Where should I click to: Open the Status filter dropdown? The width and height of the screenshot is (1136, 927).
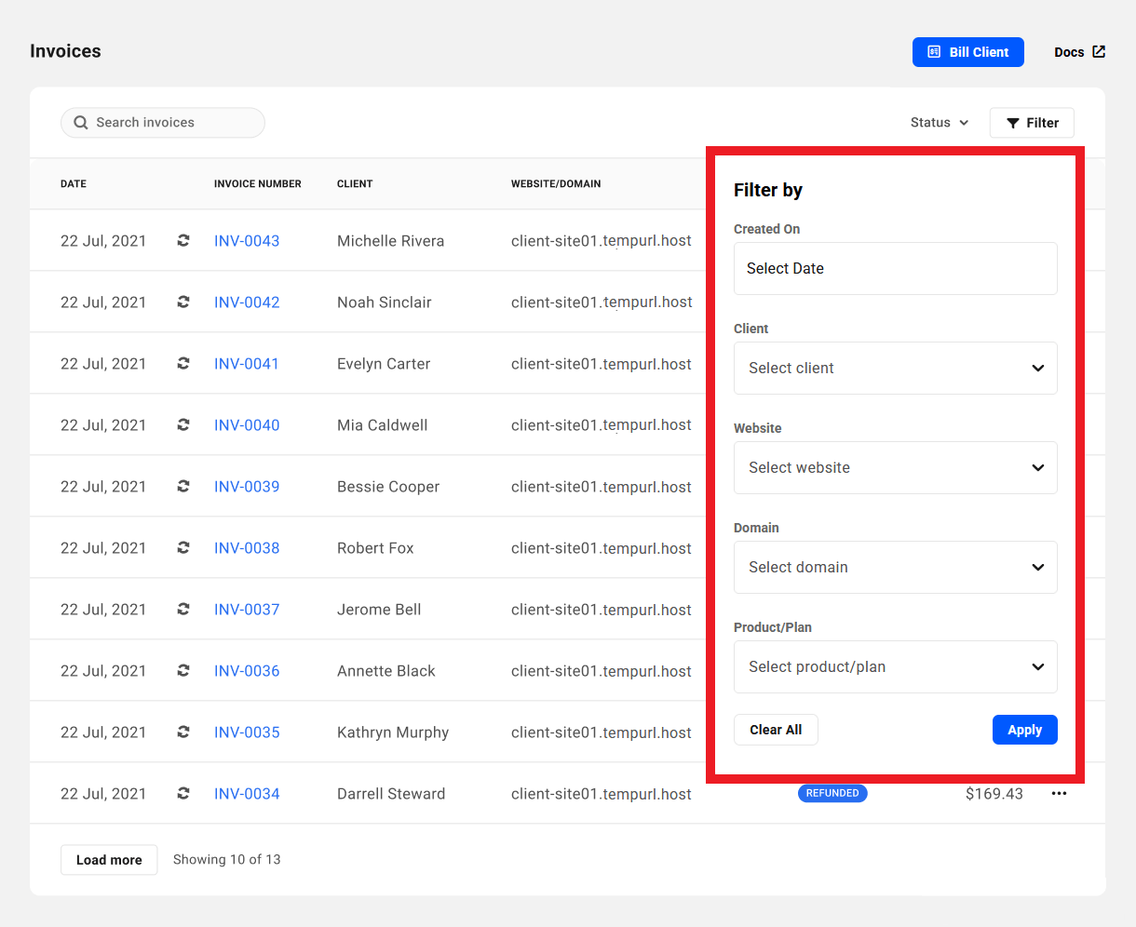tap(940, 123)
